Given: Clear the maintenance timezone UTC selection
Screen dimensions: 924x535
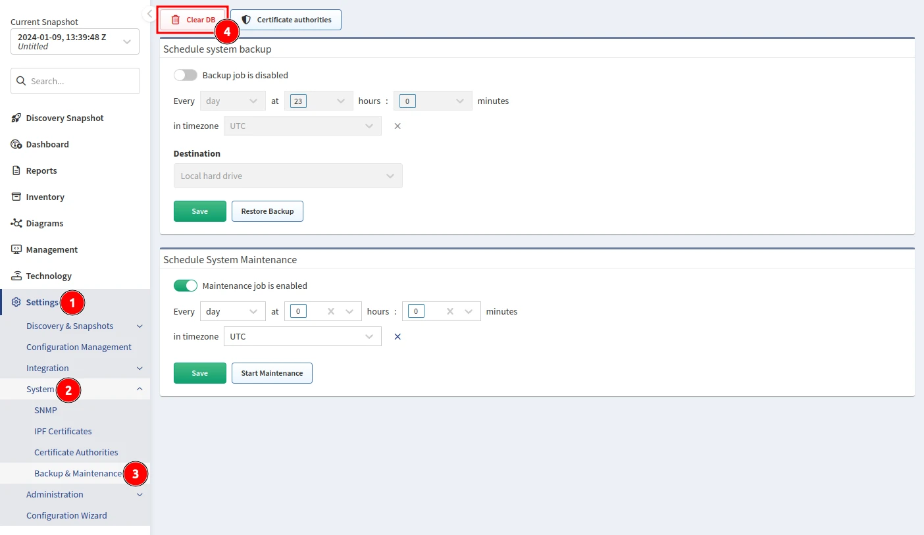Looking at the screenshot, I should pyautogui.click(x=398, y=337).
